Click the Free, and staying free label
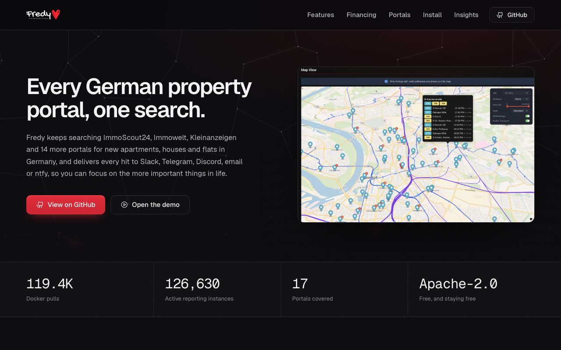 tap(447, 299)
